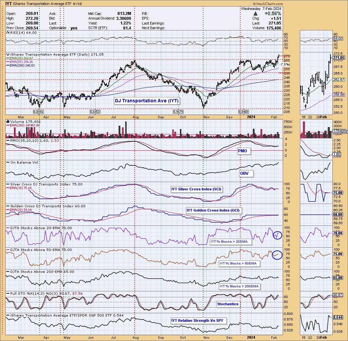Click the 175406 volume tag on the mini chart axis
The image size is (348, 341).
click(339, 131)
